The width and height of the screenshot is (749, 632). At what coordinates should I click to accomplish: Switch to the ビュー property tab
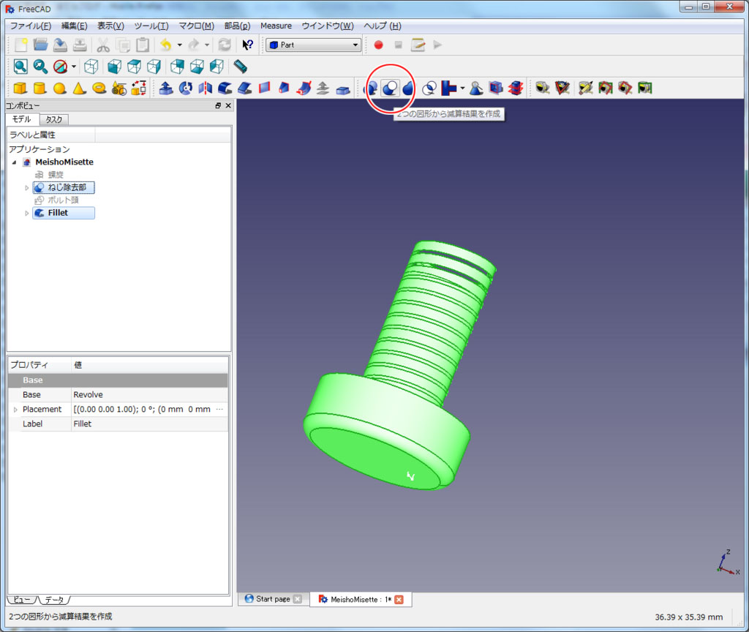pos(21,600)
